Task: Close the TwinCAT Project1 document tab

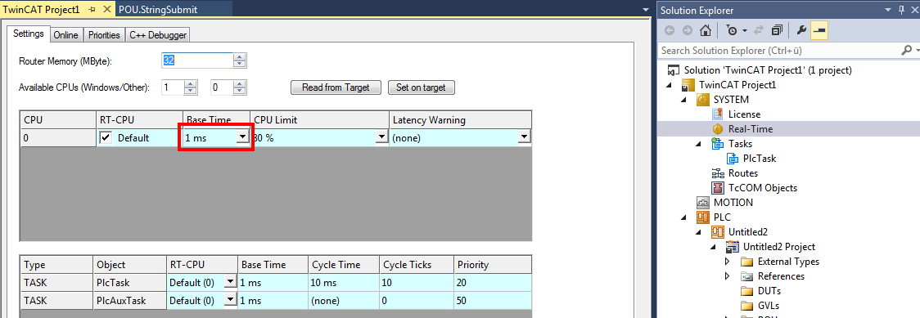Action: point(106,9)
